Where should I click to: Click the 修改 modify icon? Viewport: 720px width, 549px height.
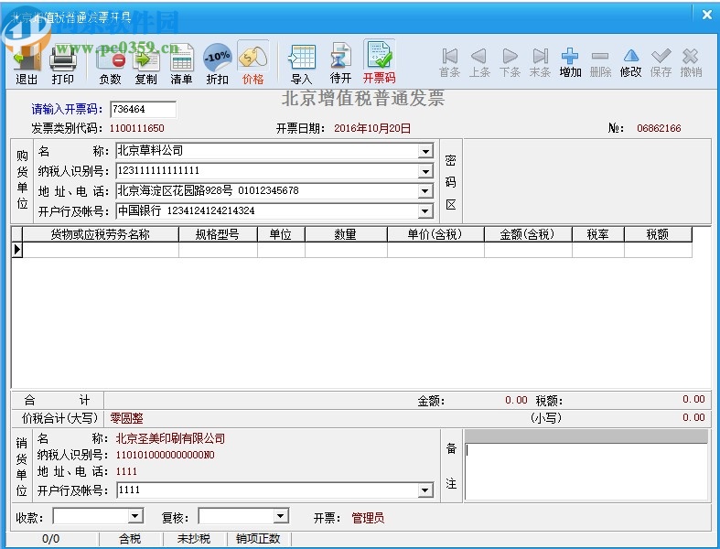(x=631, y=62)
